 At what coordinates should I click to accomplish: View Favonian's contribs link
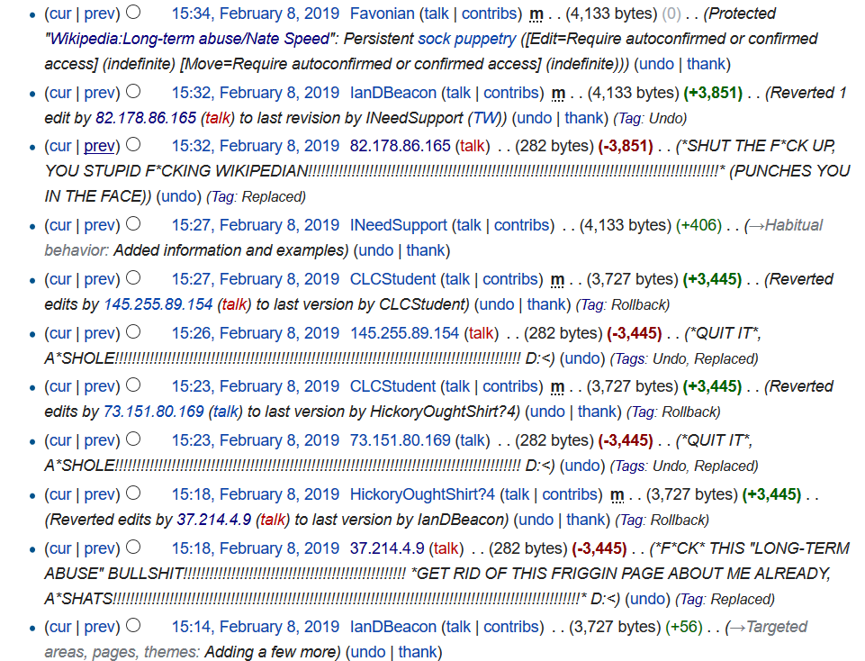point(489,14)
